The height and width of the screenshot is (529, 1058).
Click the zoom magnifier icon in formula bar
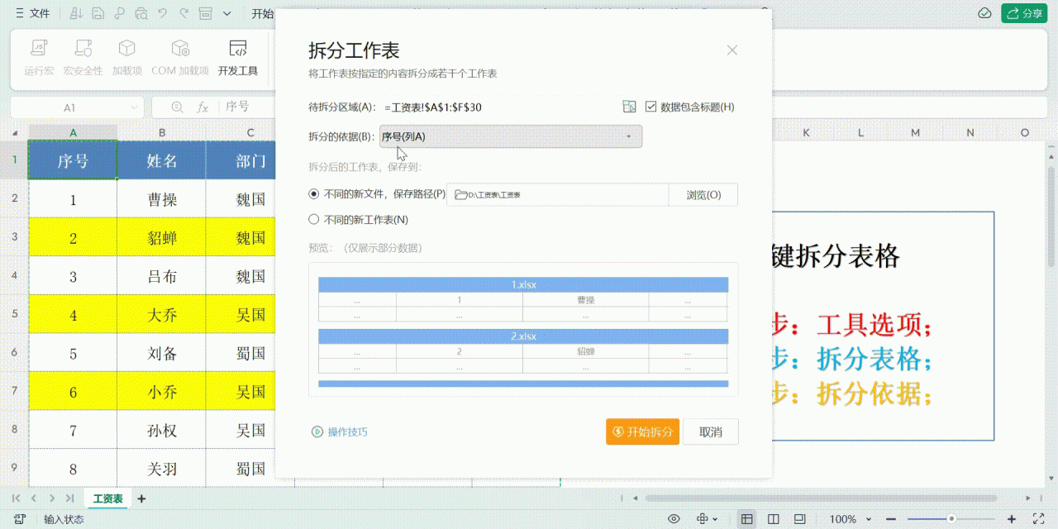(x=177, y=107)
